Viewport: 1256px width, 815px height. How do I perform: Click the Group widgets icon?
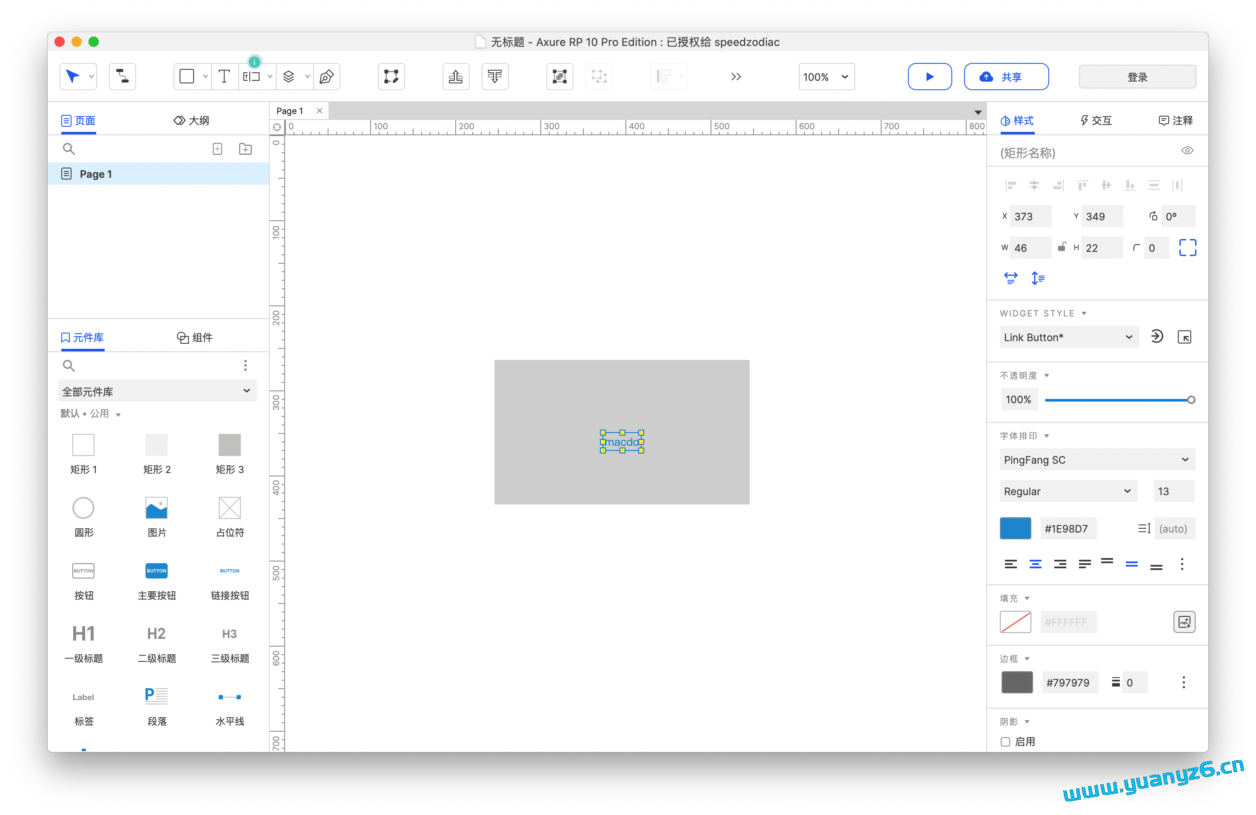pos(559,77)
